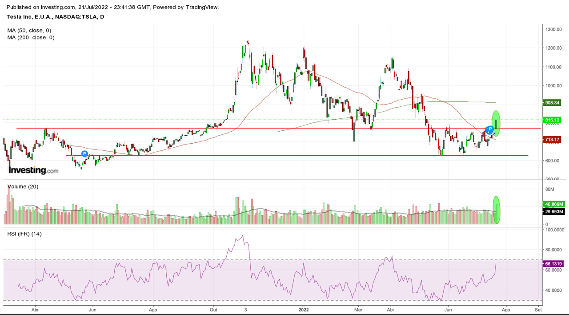The height and width of the screenshot is (315, 569).
Task: Click the green 908.34 MA price tag
Action: point(552,102)
